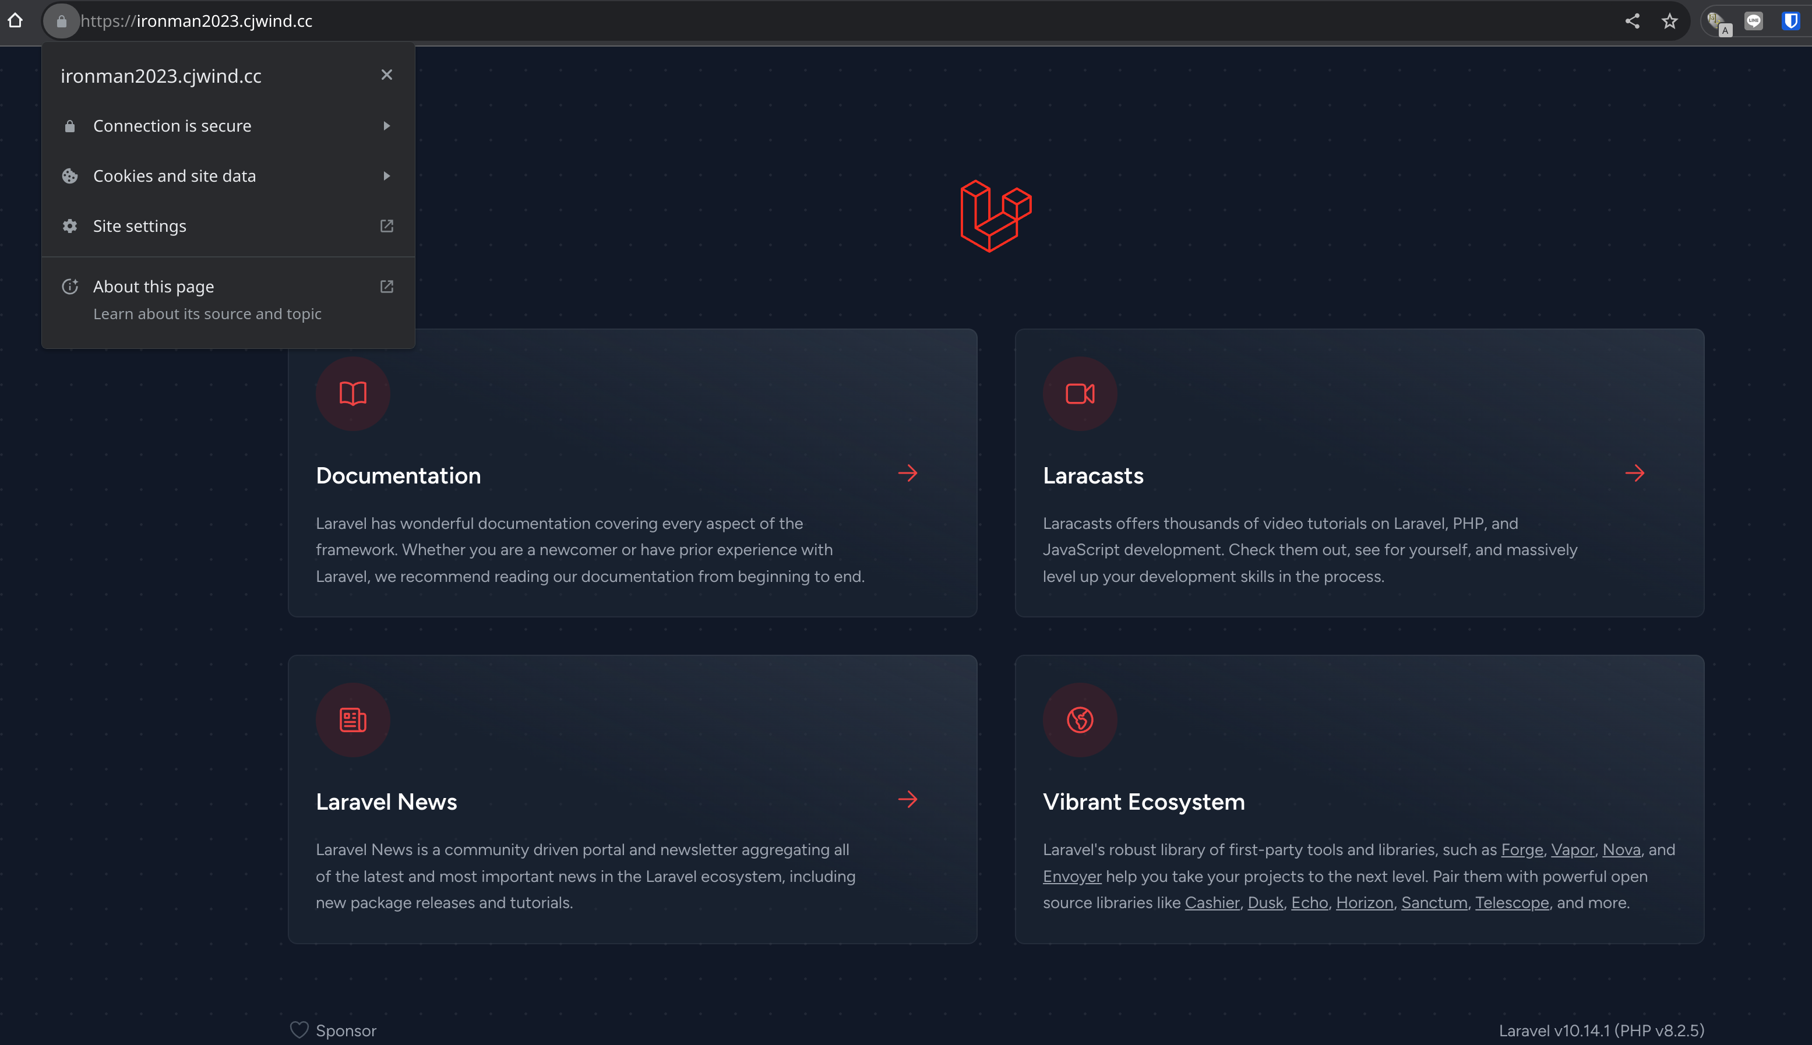Click the Laravel News card arrow
The height and width of the screenshot is (1045, 1812).
pos(907,799)
